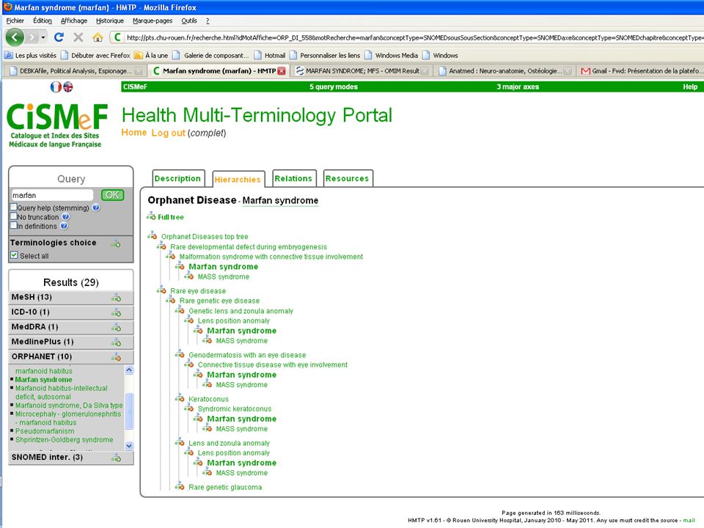Screen dimensions: 704x528
Task: Expand the MedDRA (1) results section
Action: tap(71, 327)
